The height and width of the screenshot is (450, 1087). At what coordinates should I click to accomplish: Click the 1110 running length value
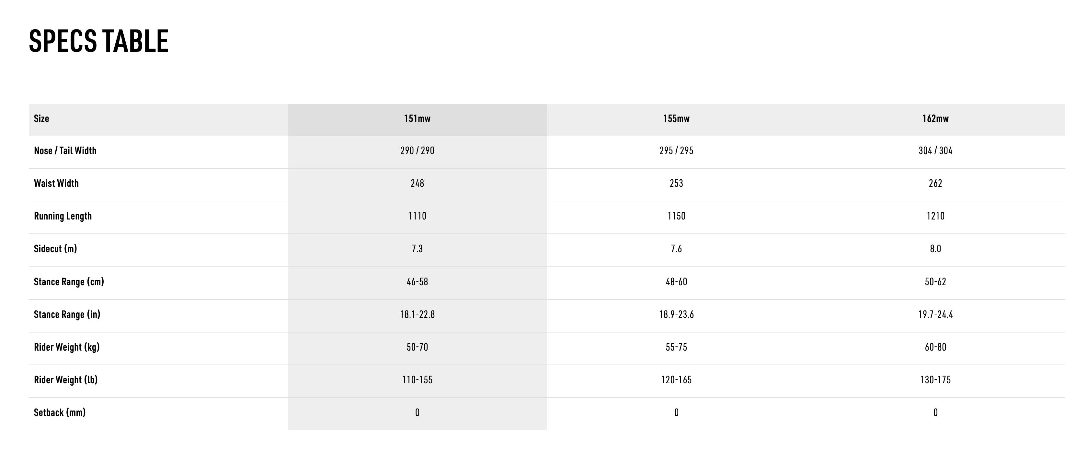(x=417, y=216)
